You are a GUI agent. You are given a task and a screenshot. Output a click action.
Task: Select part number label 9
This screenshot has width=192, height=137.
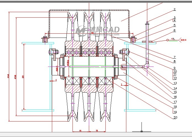coord(174,68)
